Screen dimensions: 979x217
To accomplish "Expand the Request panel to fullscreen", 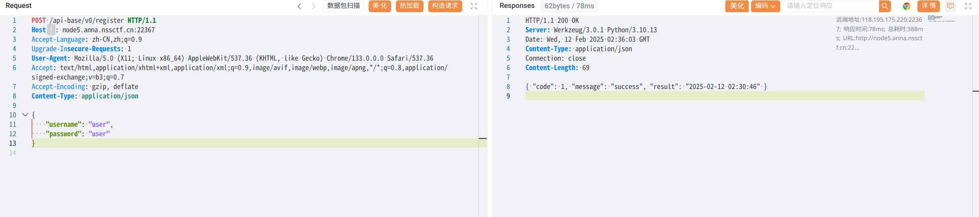I will [x=474, y=6].
